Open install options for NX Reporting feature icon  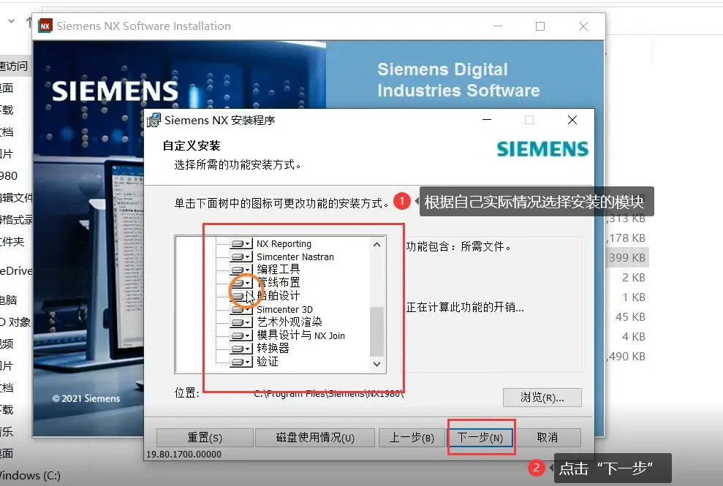[x=241, y=243]
